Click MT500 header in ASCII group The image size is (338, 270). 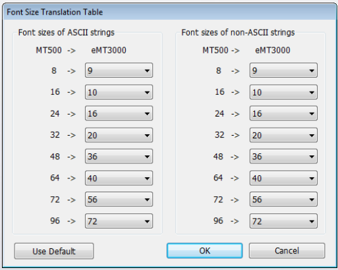(x=49, y=50)
